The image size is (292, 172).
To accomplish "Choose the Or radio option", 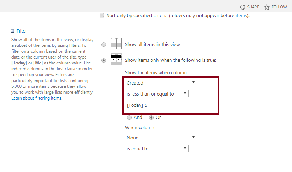I will tap(151, 117).
